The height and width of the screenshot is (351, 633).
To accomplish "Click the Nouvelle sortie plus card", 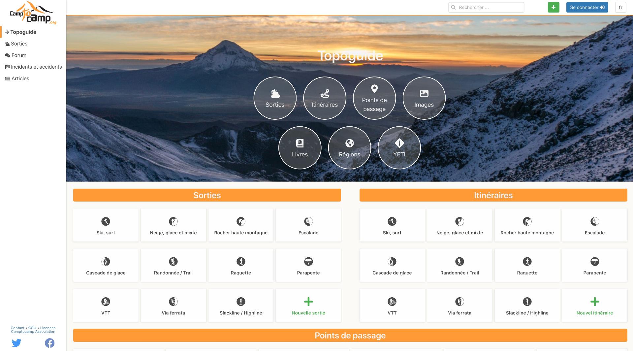I will pyautogui.click(x=308, y=305).
